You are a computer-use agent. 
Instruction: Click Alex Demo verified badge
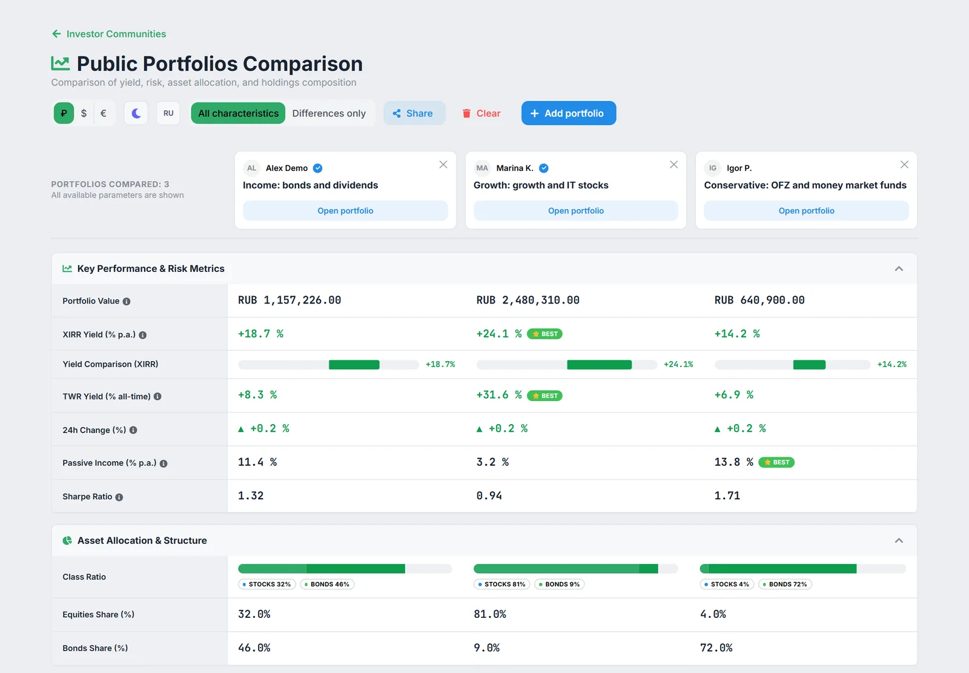coord(317,168)
